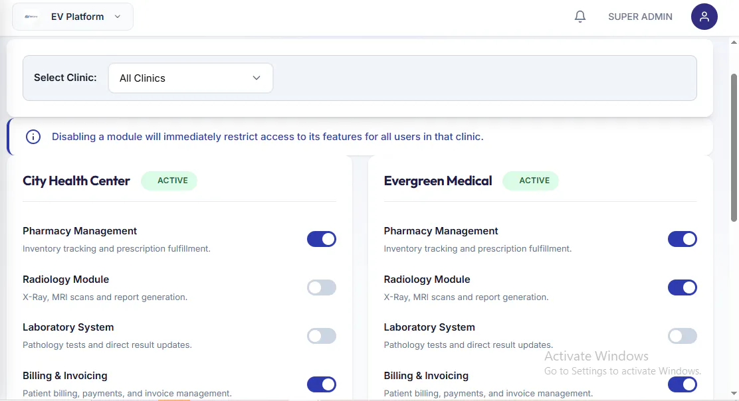The height and width of the screenshot is (401, 739).
Task: Toggle City Health Center Billing & Invoicing
Action: [322, 384]
